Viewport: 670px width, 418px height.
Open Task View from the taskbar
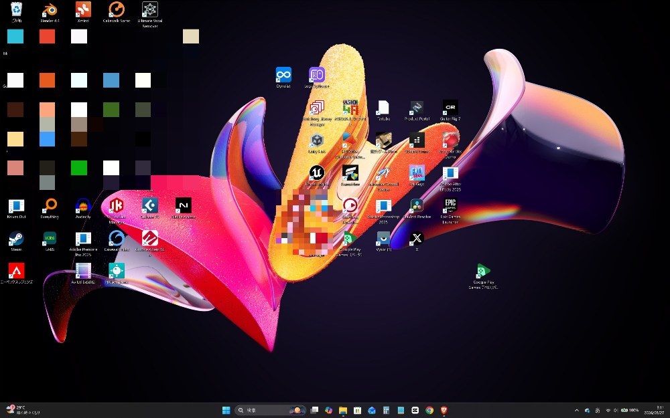pos(314,410)
